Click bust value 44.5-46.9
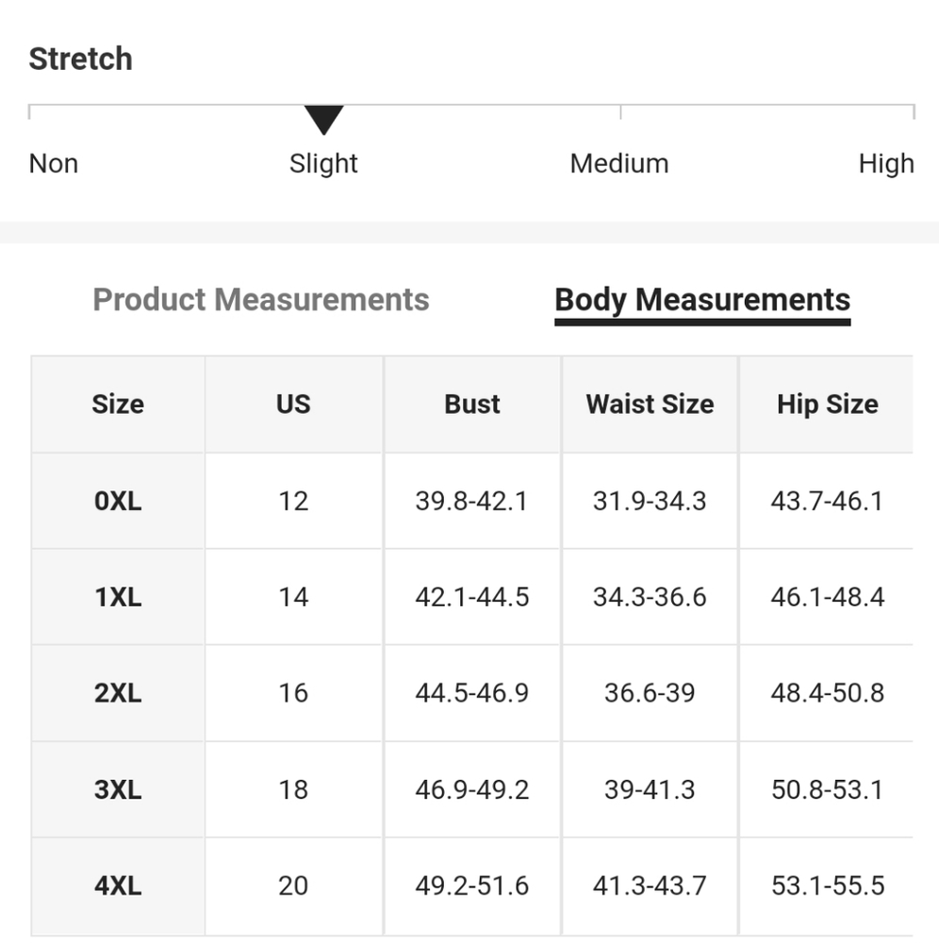Viewport: 939px width, 943px height. point(472,693)
